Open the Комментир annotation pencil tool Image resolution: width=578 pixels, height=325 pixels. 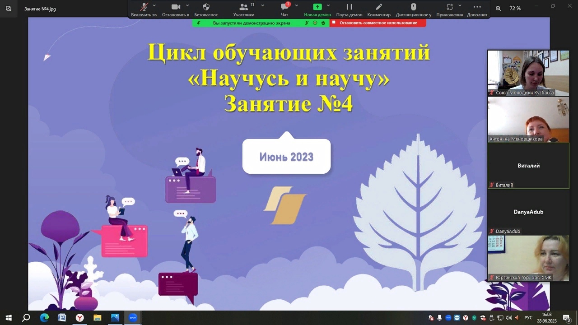379,9
